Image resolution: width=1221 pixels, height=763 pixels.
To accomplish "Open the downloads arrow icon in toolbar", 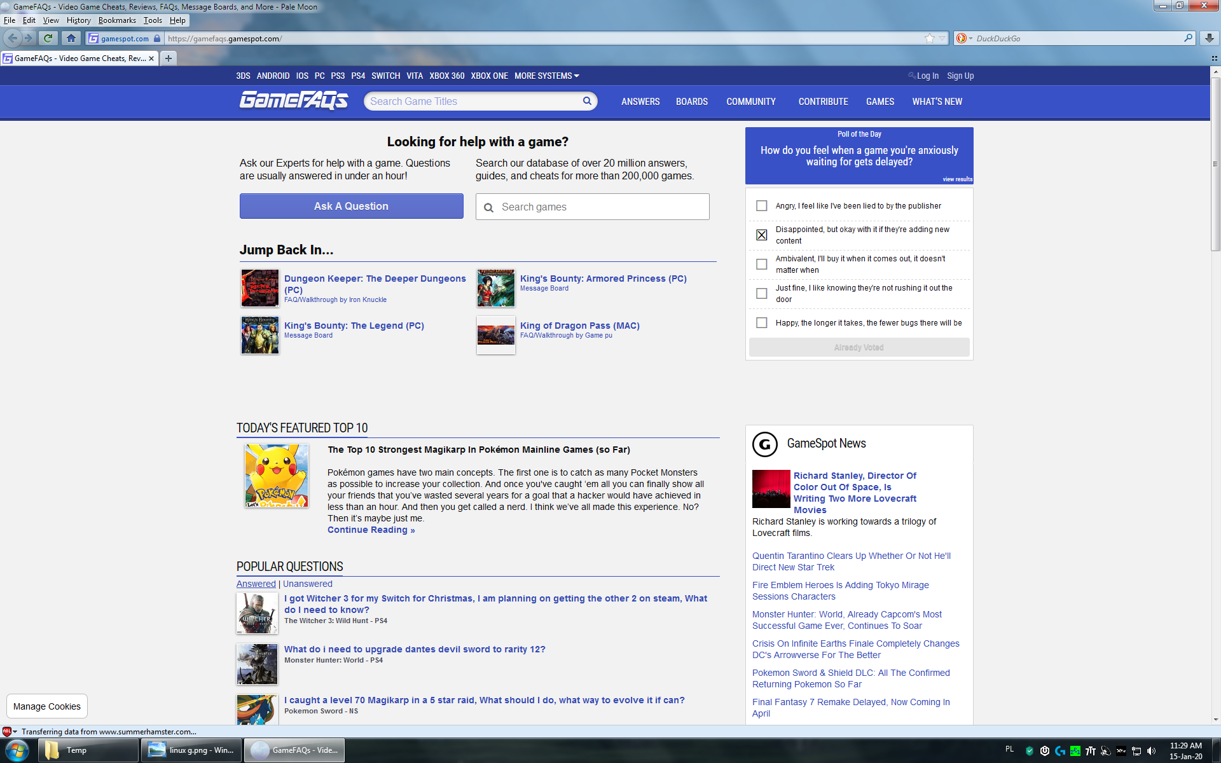I will 1210,38.
